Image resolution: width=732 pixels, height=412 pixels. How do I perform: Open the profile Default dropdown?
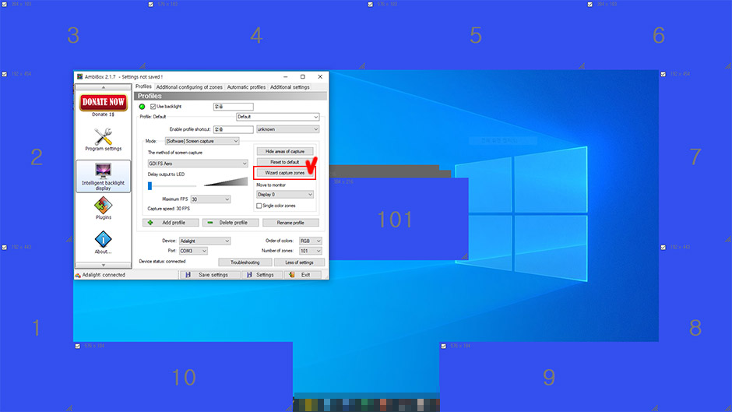coord(278,117)
